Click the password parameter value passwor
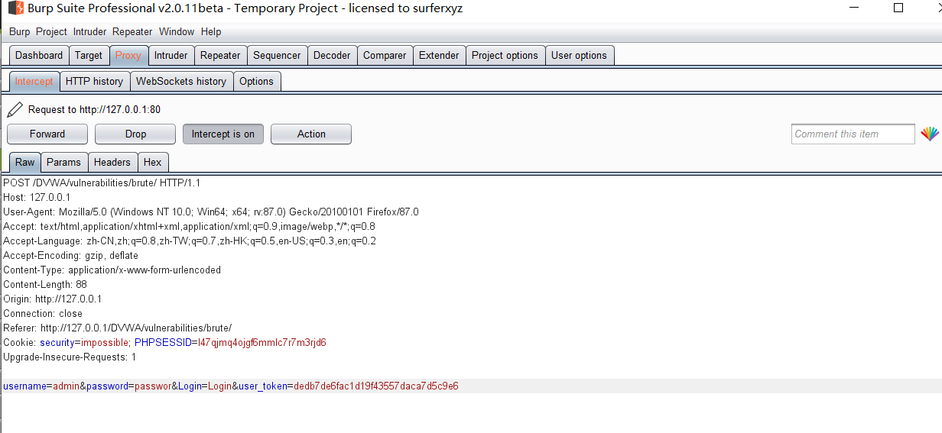The height and width of the screenshot is (433, 942). click(153, 386)
